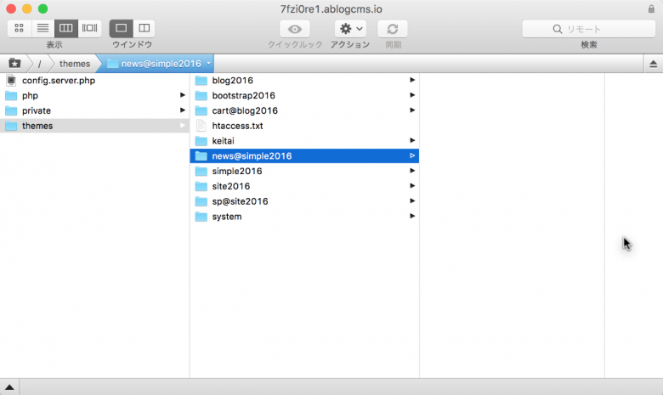Show the bottom panel with the triangle button
663x395 pixels.
click(x=9, y=387)
